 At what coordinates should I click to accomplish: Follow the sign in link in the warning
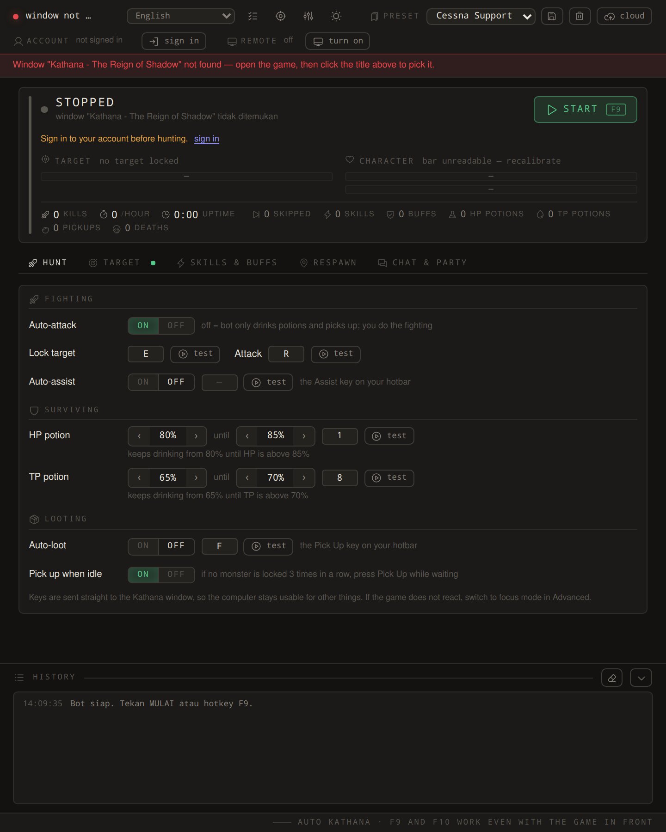(207, 139)
